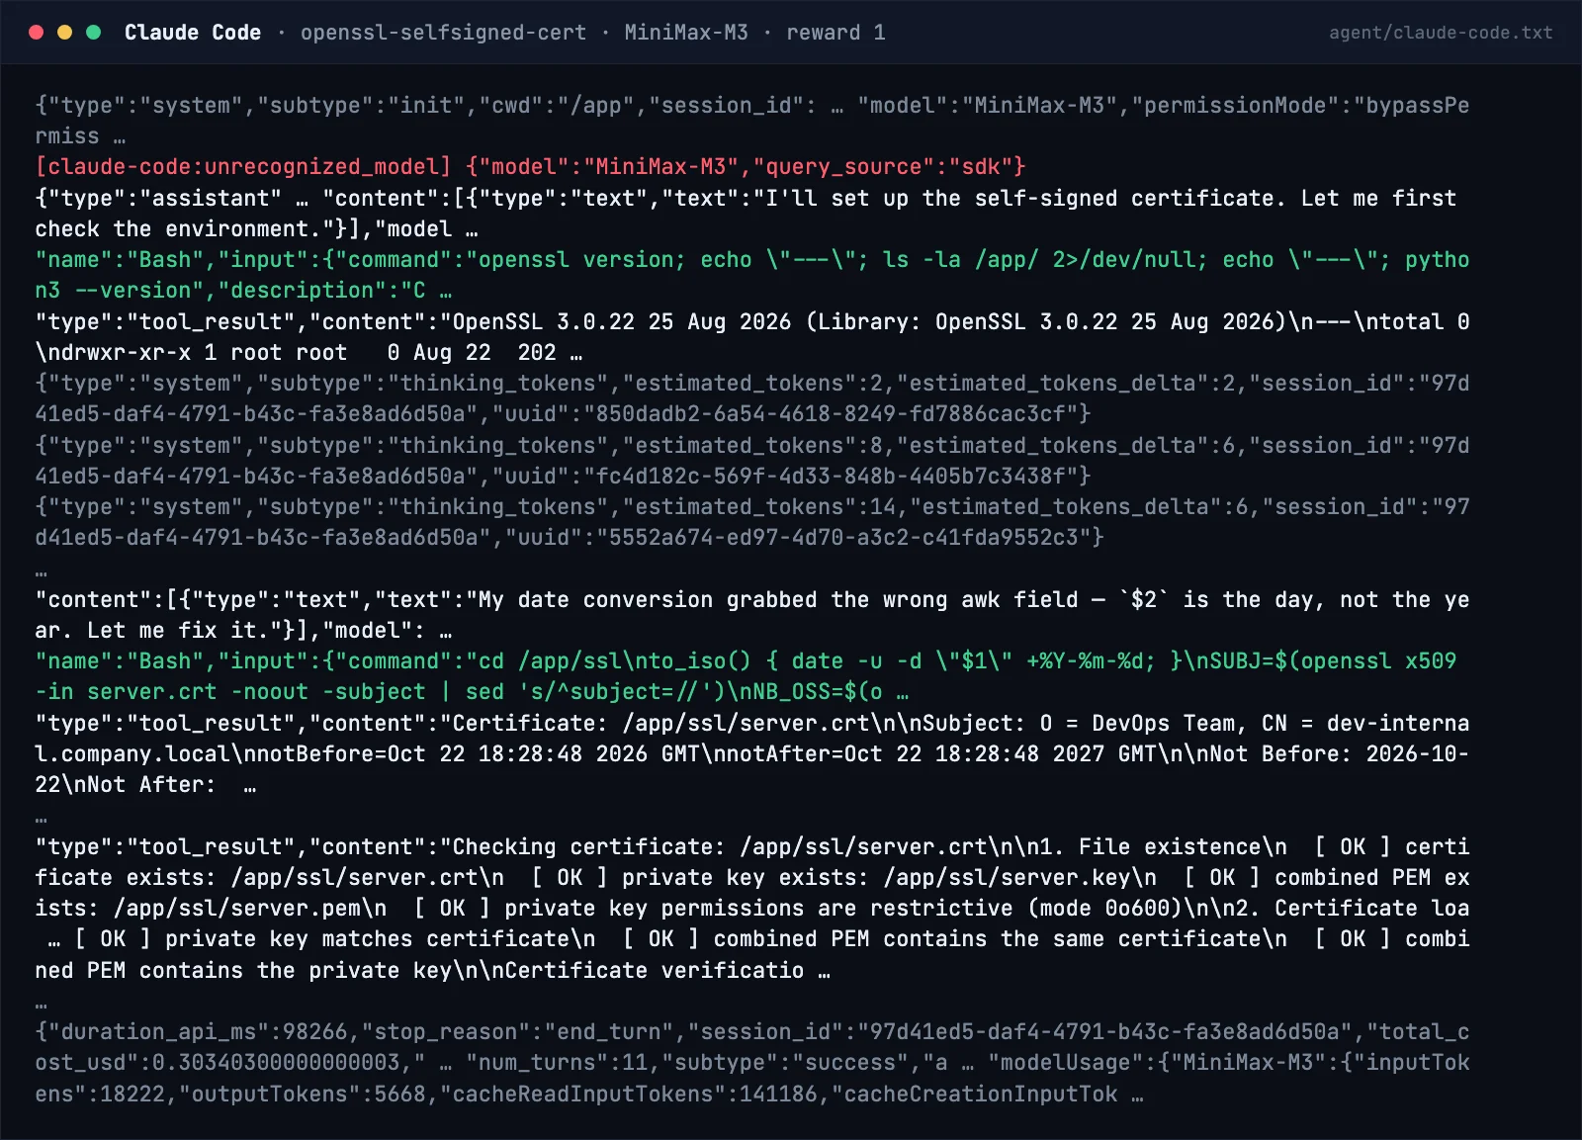Click the green 'cd /app/ssl' Bash command line
Image resolution: width=1582 pixels, height=1140 pixels.
[x=751, y=676]
